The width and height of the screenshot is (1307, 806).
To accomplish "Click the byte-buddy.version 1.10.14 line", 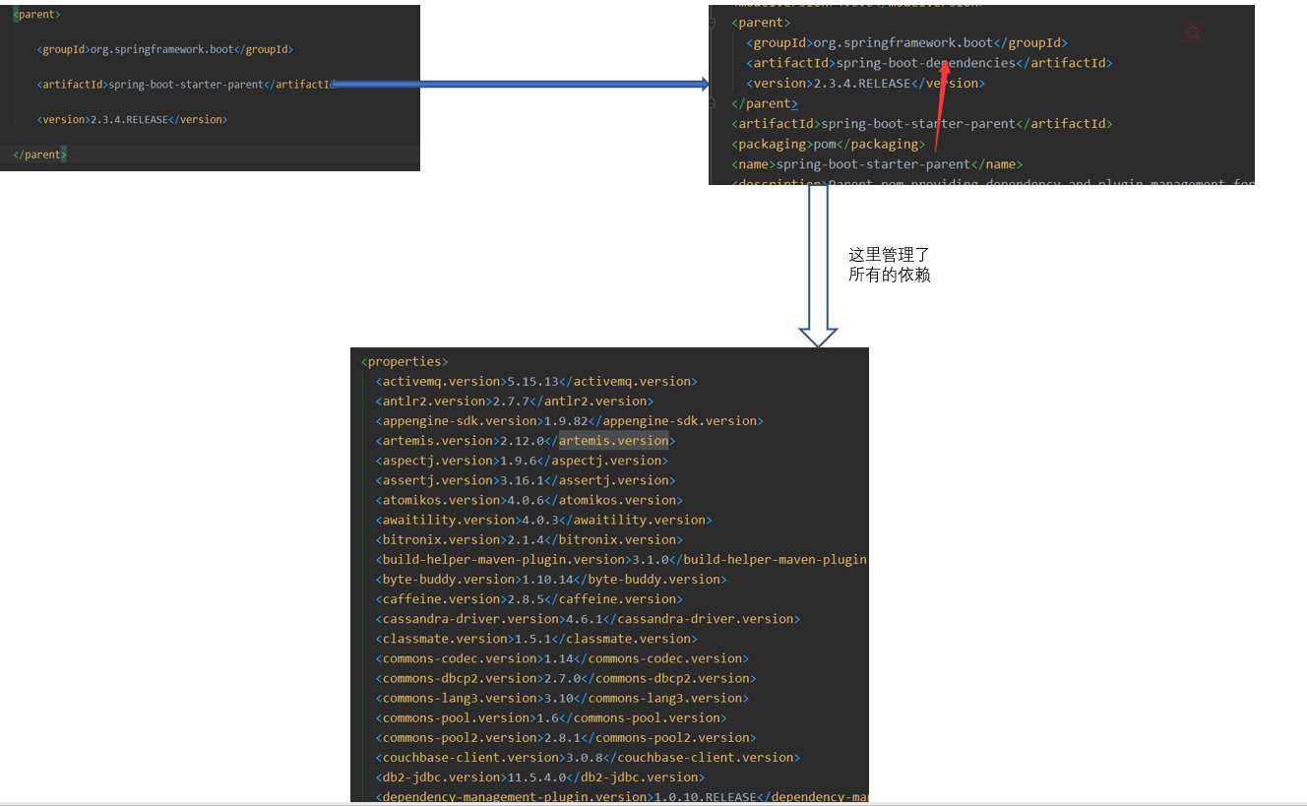I will (550, 580).
